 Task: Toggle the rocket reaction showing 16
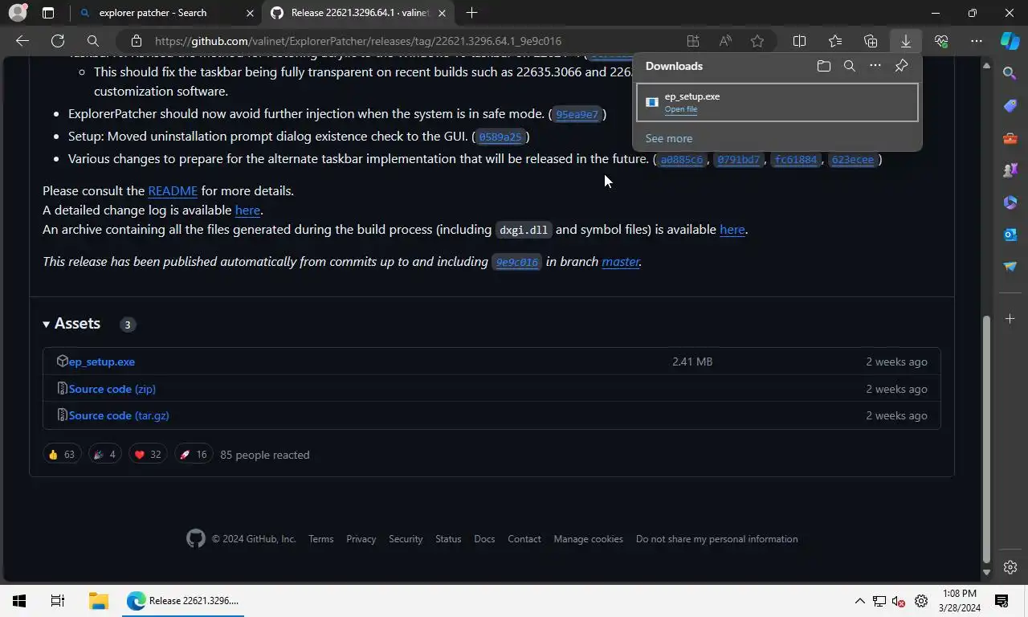tap(193, 455)
